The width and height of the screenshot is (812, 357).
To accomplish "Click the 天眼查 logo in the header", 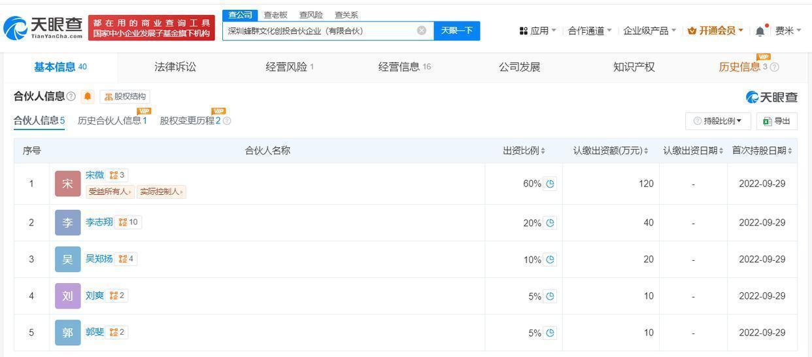I will pos(43,27).
